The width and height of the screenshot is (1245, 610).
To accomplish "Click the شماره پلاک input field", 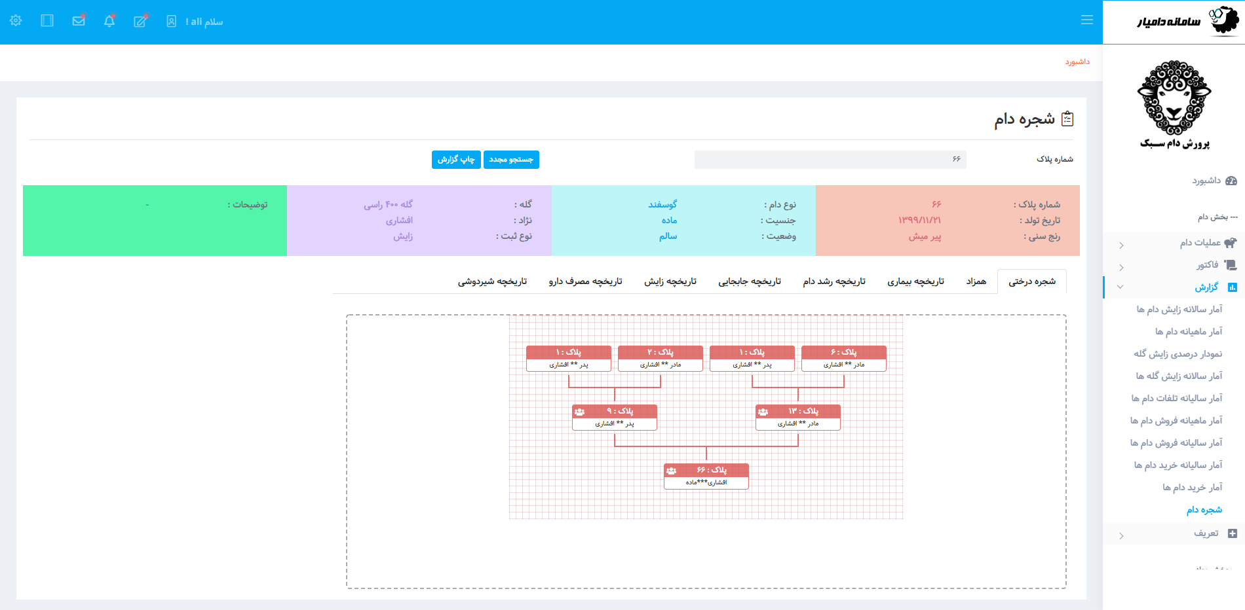I will (830, 160).
